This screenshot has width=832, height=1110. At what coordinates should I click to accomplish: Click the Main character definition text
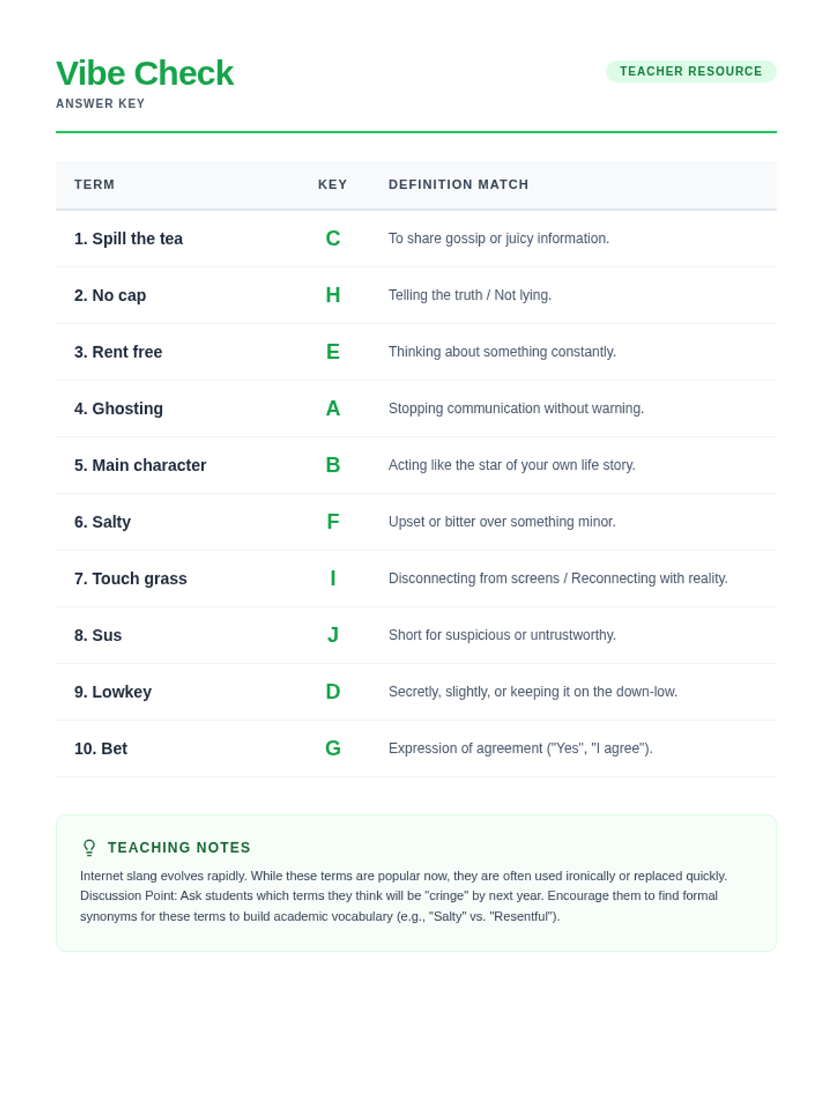click(x=512, y=465)
